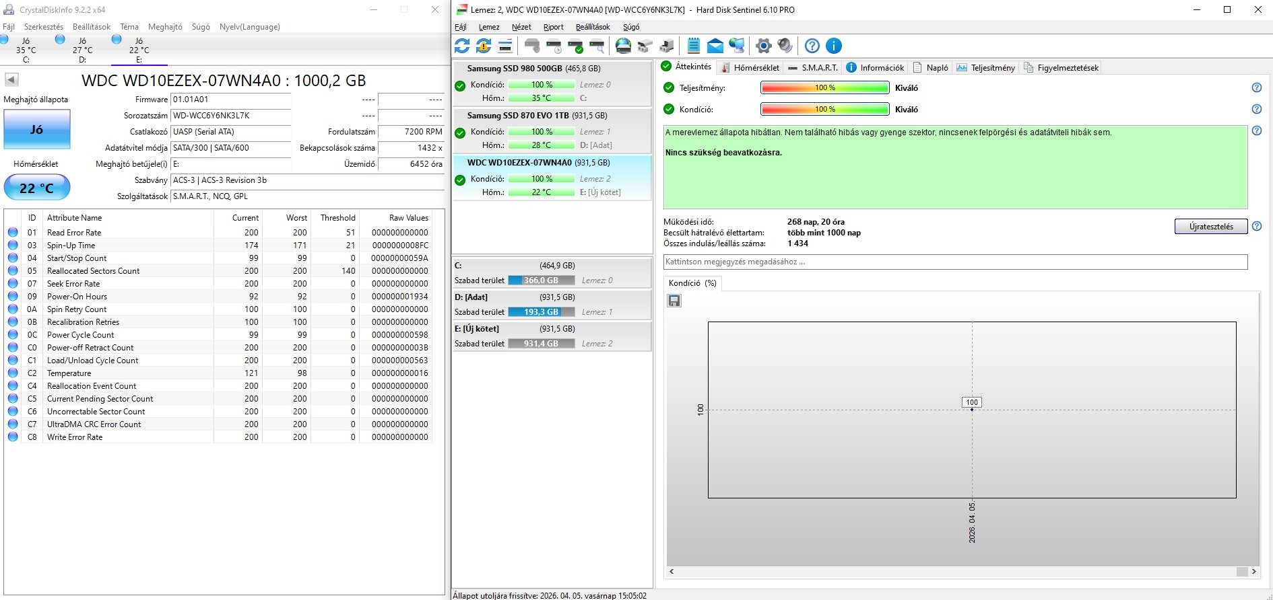Click the blue status orb for the Temperature attribute
This screenshot has height=600, width=1273.
[x=13, y=373]
